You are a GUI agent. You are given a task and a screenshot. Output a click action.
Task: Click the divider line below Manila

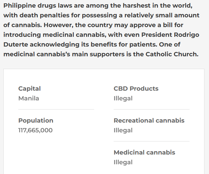click(x=56, y=109)
